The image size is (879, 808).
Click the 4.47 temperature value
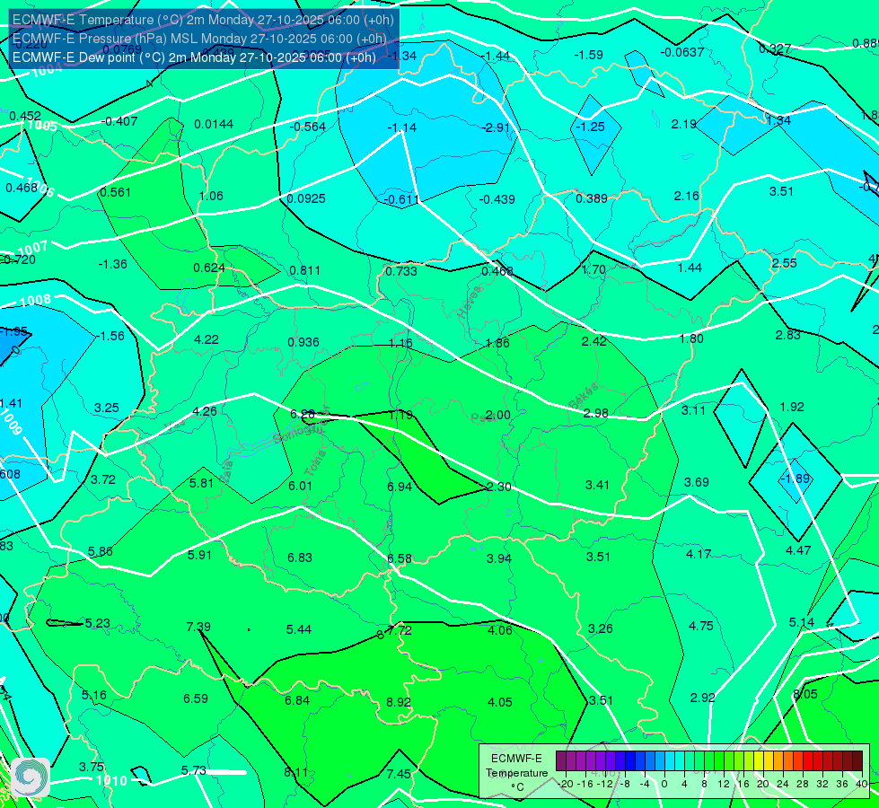point(798,550)
